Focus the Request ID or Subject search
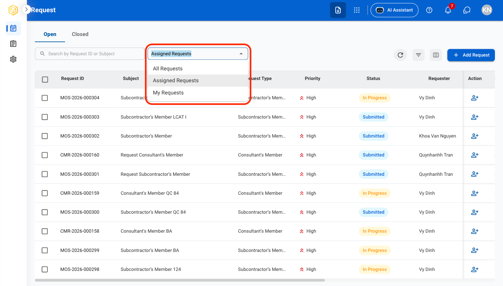The image size is (503, 286). point(90,54)
